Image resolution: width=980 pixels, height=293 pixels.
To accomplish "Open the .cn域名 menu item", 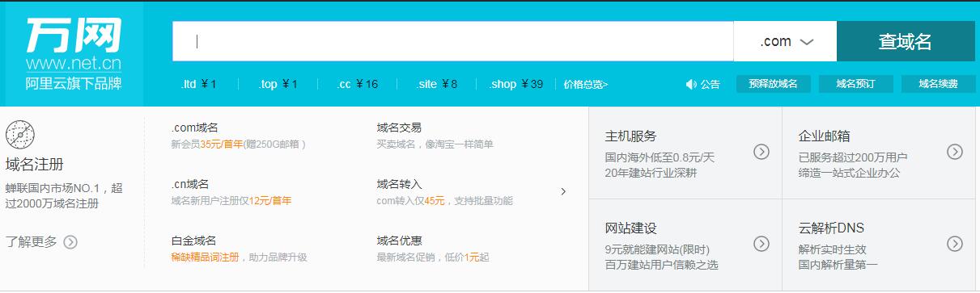I will pyautogui.click(x=190, y=184).
